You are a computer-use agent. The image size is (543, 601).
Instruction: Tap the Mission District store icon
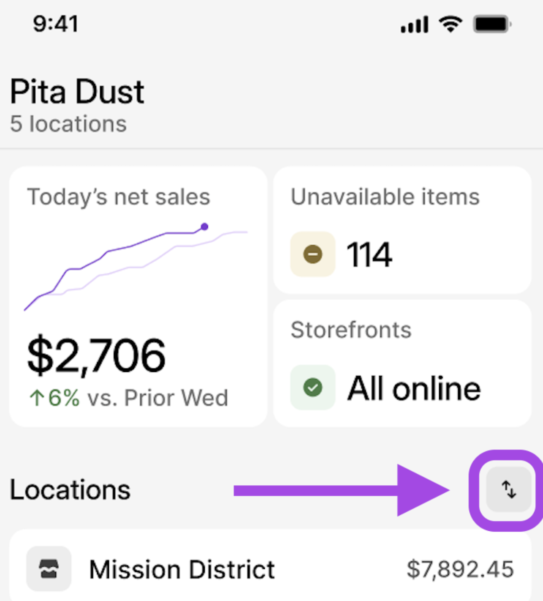point(49,568)
